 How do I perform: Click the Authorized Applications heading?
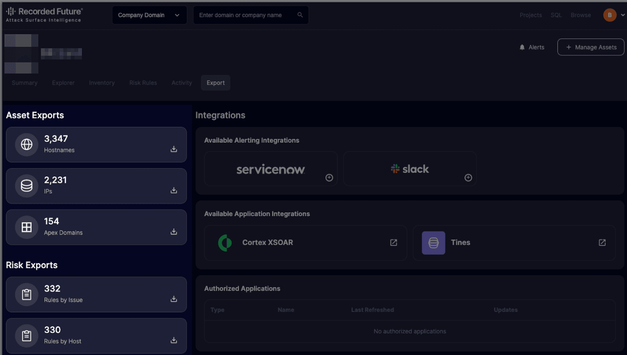[242, 289]
